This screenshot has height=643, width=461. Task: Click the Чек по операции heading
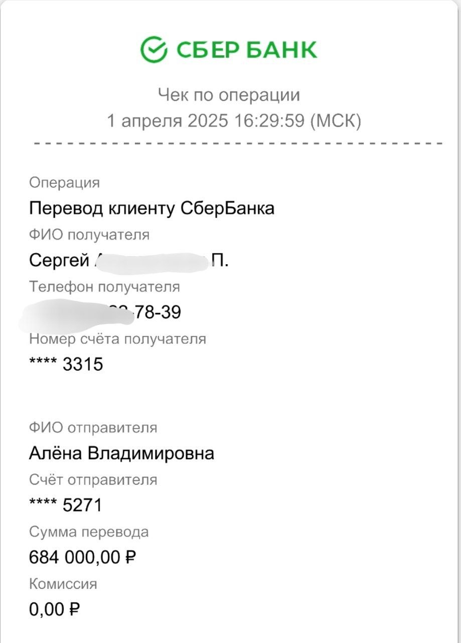pyautogui.click(x=229, y=95)
